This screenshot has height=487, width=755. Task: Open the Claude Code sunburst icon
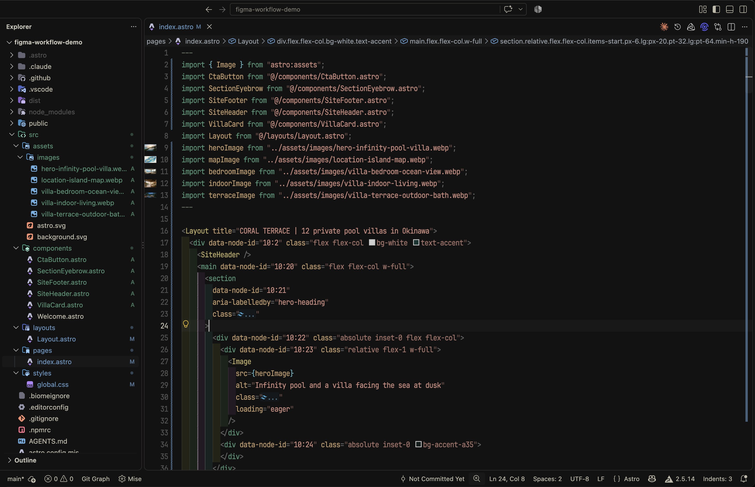664,27
